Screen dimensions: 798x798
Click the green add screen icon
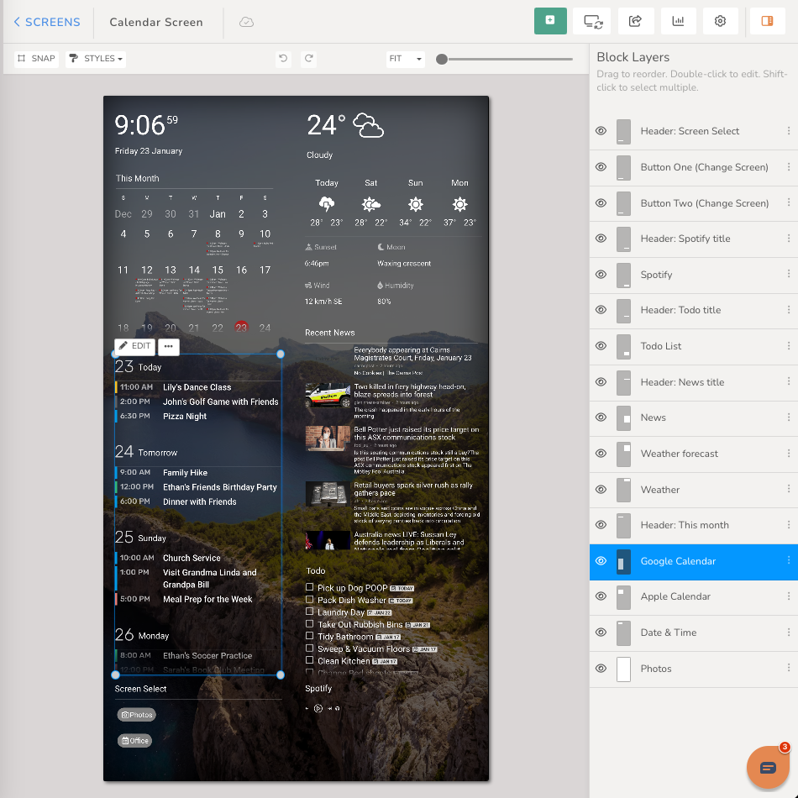(550, 20)
